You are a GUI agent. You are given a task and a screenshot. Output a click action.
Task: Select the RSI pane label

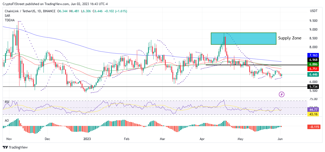pyautogui.click(x=7, y=102)
